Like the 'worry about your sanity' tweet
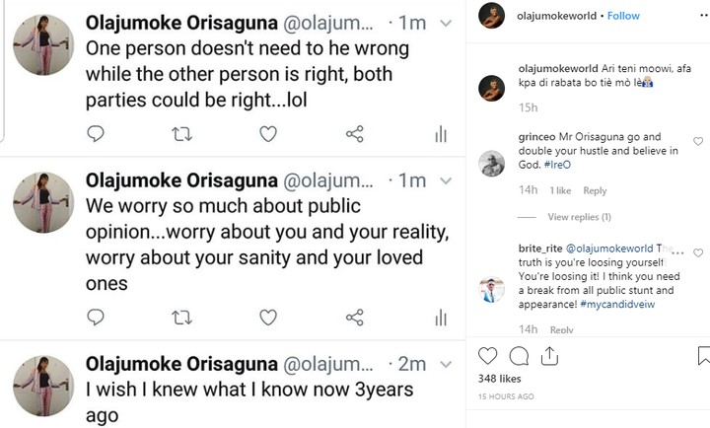 click(x=268, y=317)
